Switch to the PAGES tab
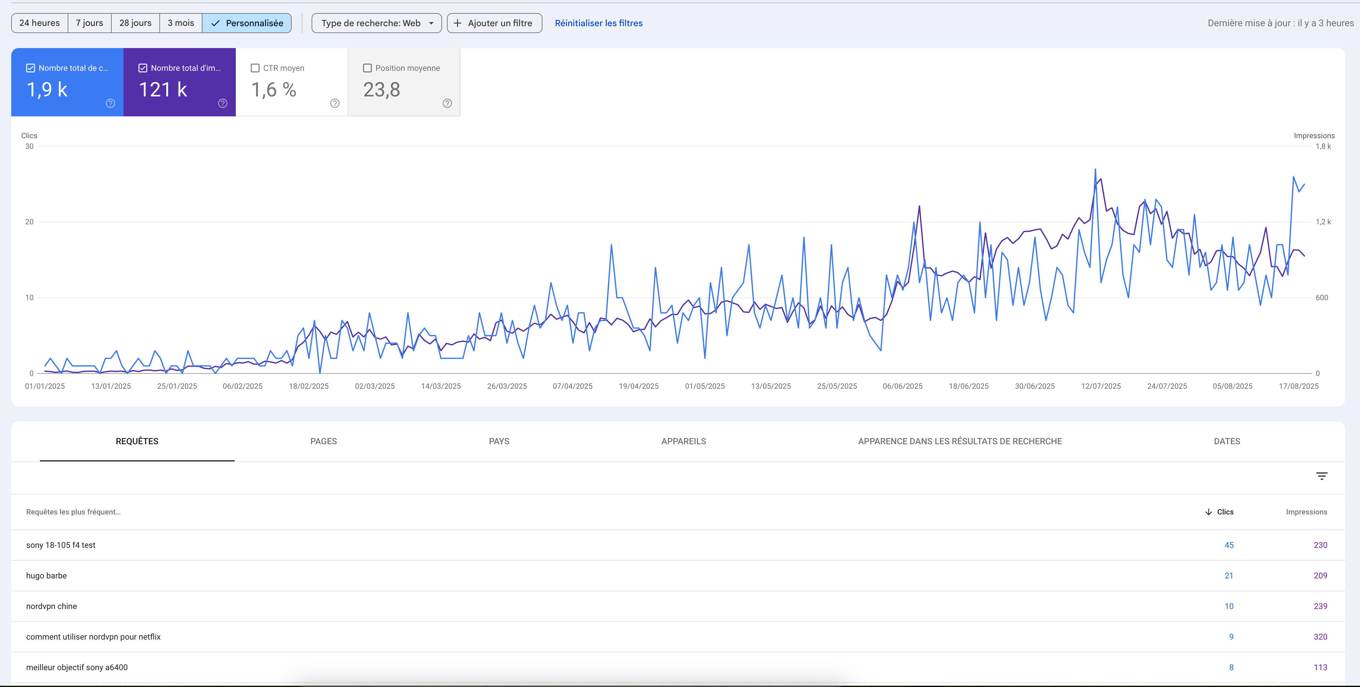Screen dimensions: 1360x687 pyautogui.click(x=323, y=441)
